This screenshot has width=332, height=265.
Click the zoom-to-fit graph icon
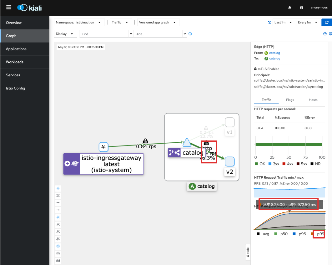[x=58, y=195]
